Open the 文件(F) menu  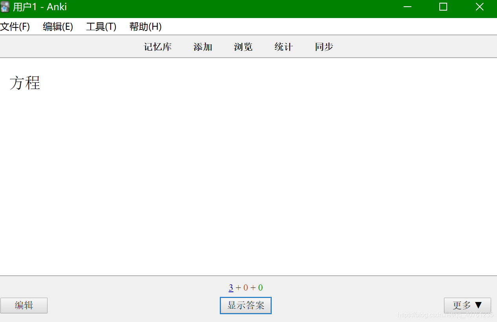[x=15, y=27]
